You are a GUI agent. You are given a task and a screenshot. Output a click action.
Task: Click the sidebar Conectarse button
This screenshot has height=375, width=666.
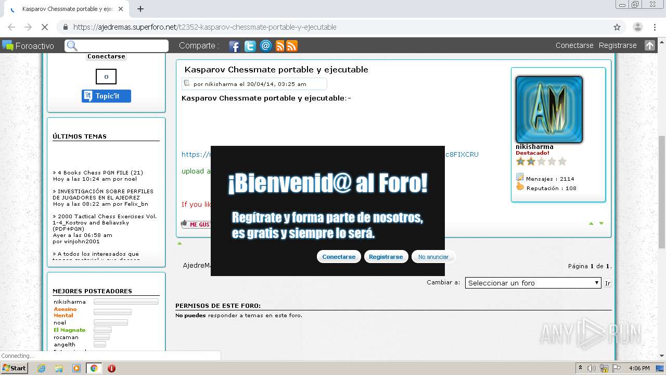[x=106, y=56]
